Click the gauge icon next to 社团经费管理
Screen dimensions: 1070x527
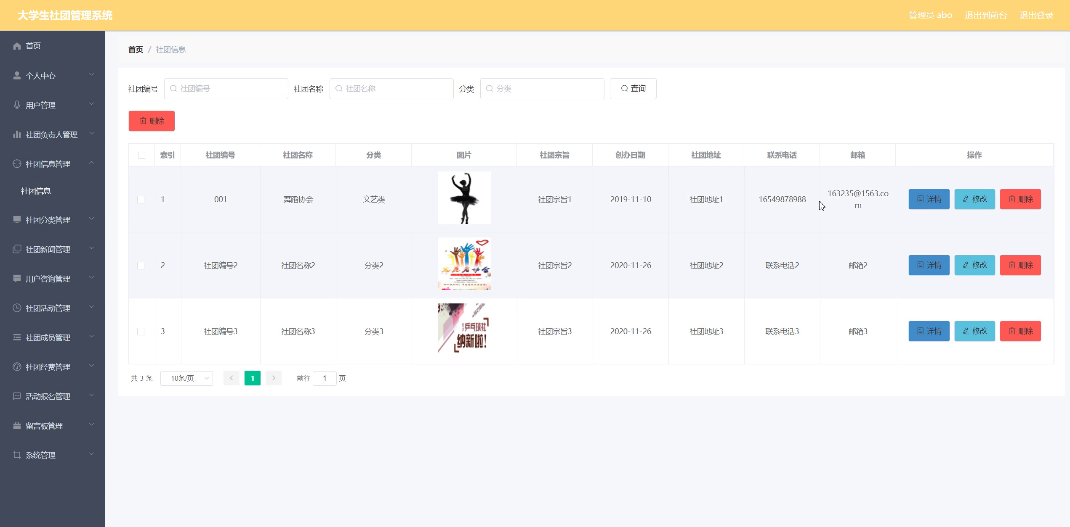point(17,367)
